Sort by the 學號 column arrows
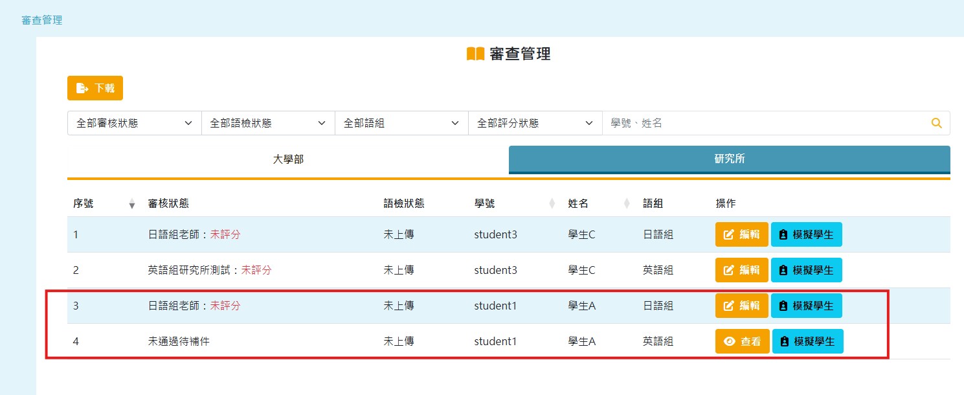Image resolution: width=964 pixels, height=395 pixels. tap(552, 204)
